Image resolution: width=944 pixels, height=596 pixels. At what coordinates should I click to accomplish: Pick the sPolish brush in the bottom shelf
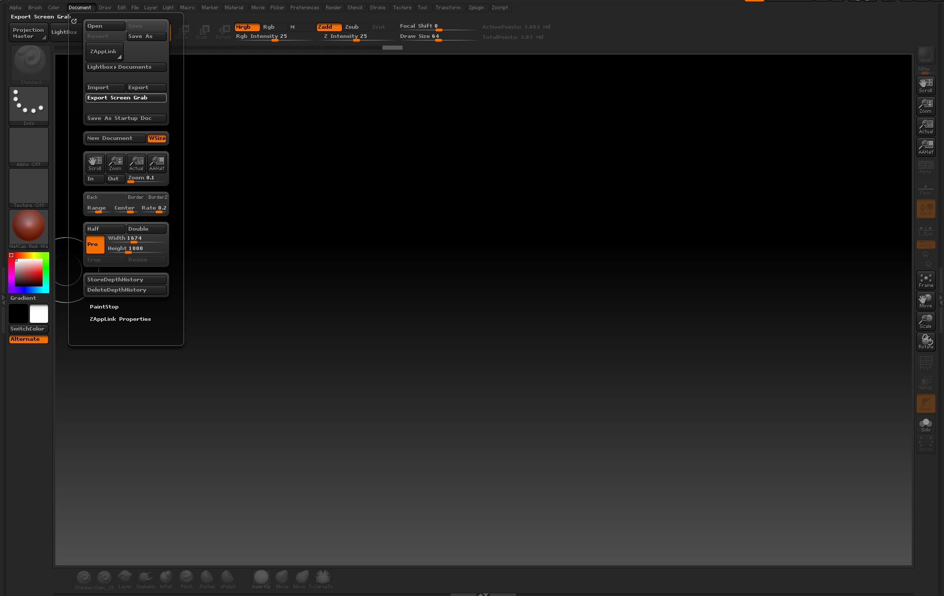point(228,580)
